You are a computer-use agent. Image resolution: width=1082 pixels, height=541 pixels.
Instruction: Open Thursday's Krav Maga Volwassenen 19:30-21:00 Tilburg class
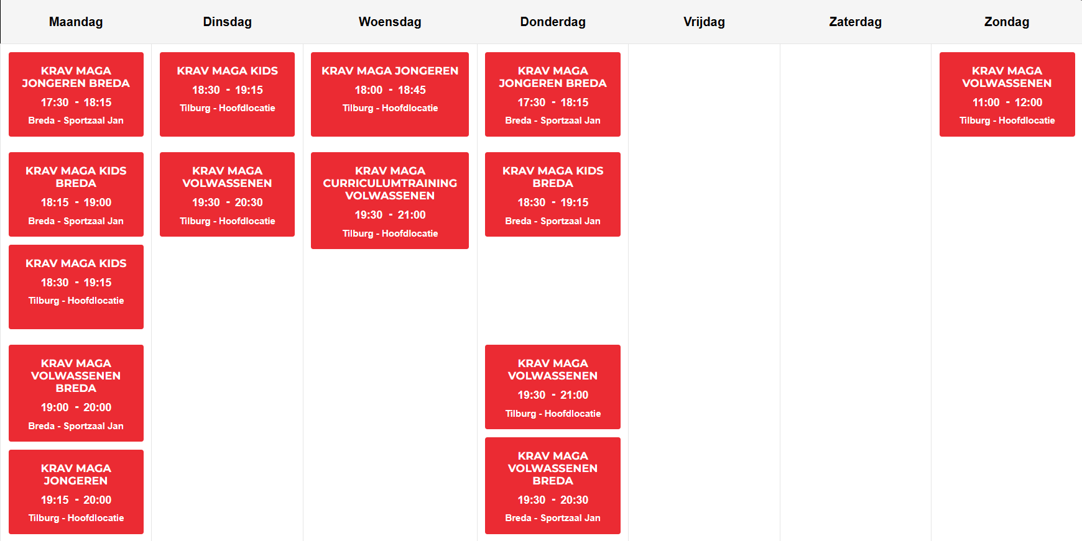coord(553,387)
